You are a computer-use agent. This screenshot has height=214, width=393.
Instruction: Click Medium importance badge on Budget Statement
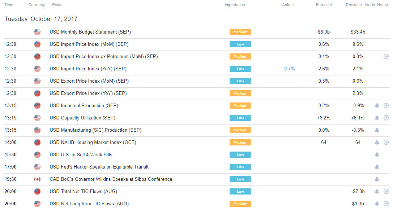240,32
